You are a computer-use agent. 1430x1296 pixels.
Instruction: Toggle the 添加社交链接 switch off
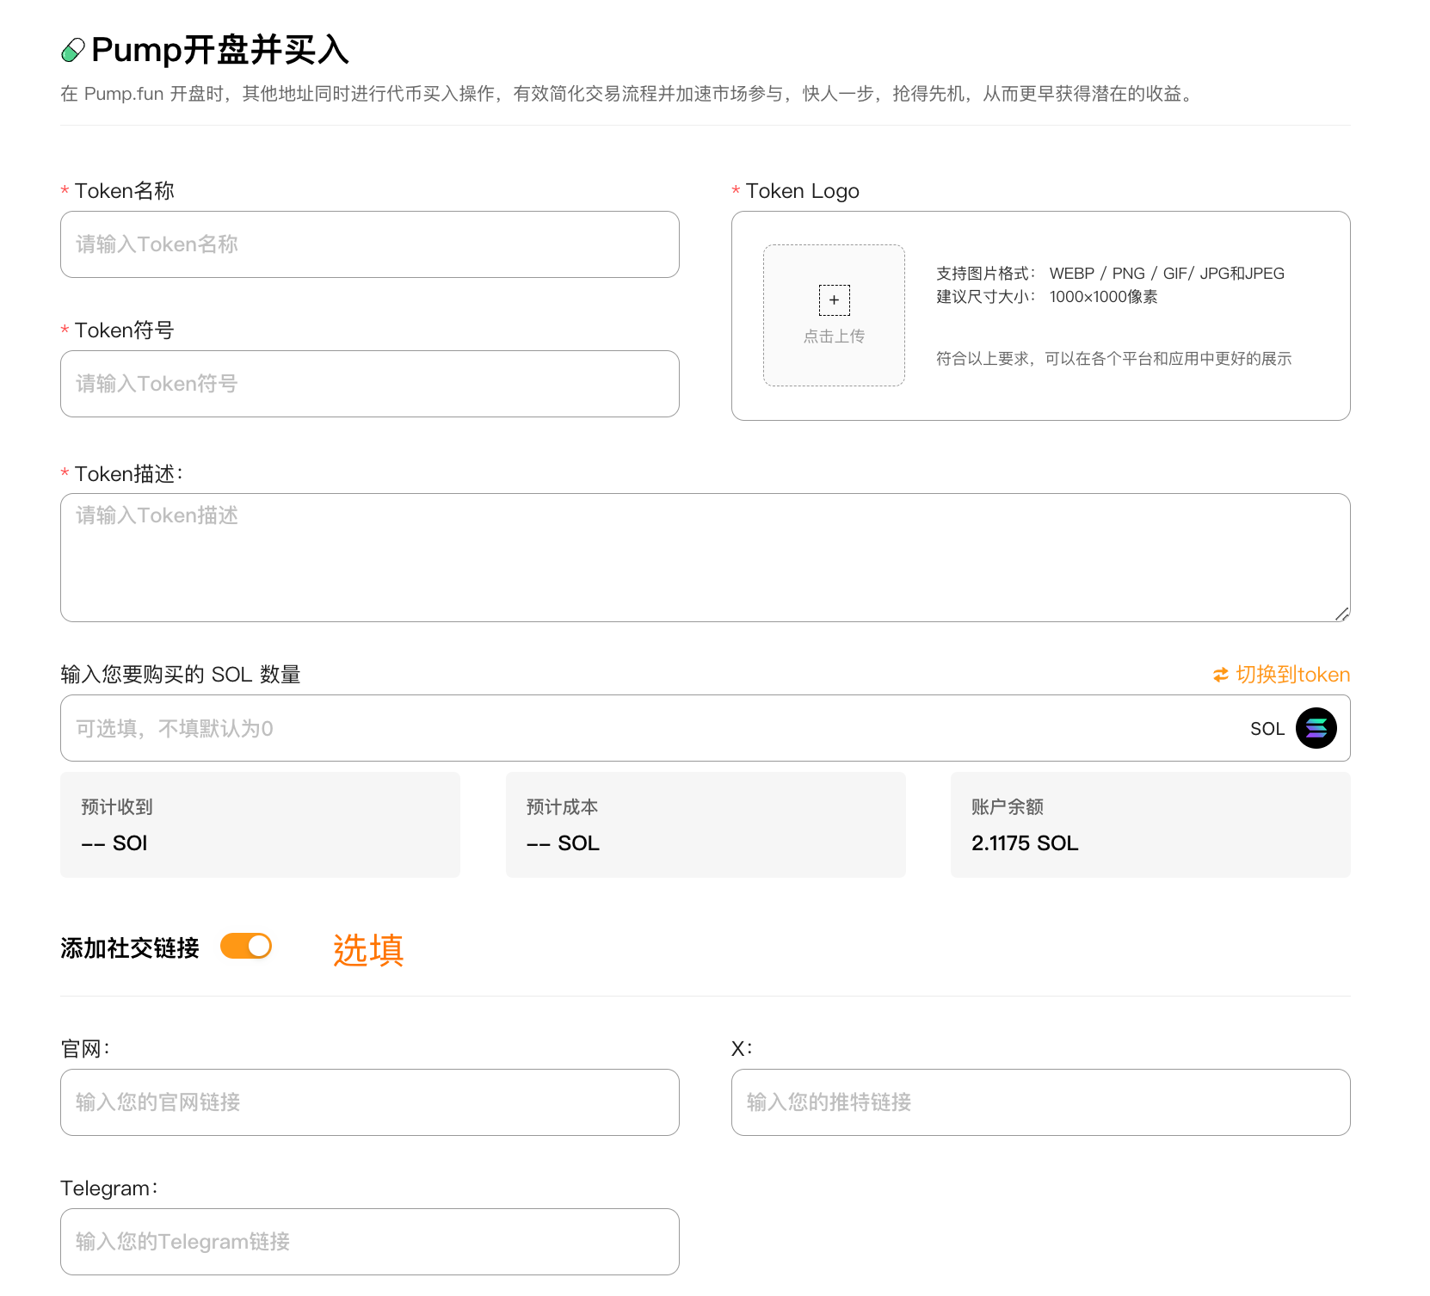[246, 947]
